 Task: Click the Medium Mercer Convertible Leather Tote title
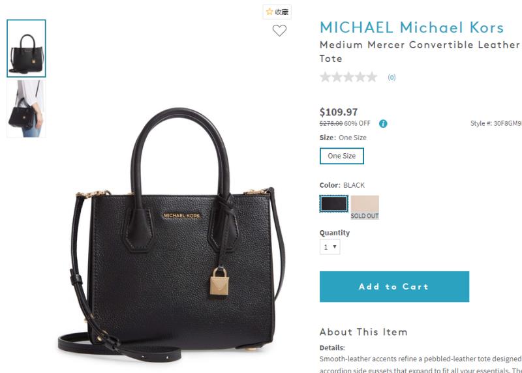[420, 52]
